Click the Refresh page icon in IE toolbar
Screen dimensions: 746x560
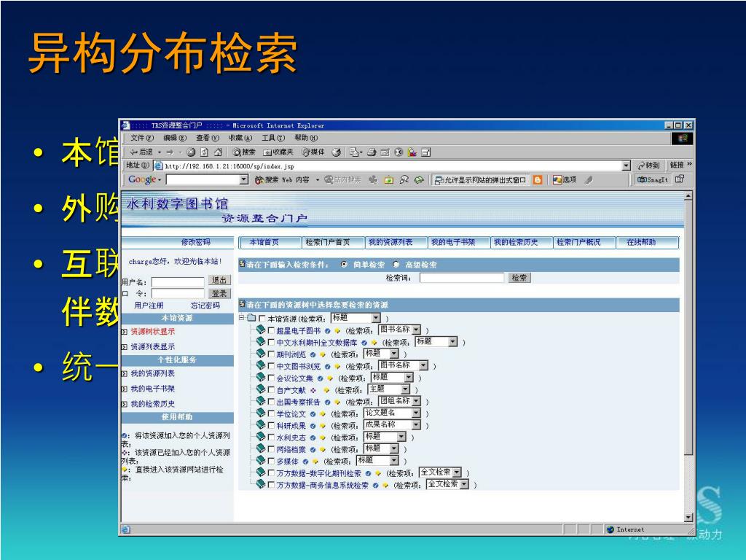[x=205, y=152]
